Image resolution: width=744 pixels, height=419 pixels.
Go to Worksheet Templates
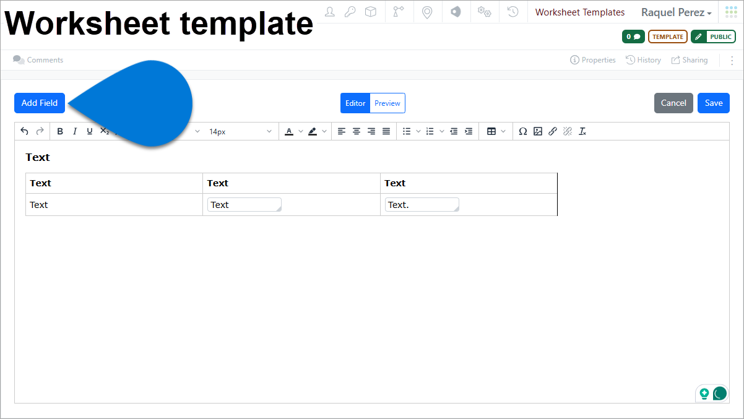click(x=580, y=12)
